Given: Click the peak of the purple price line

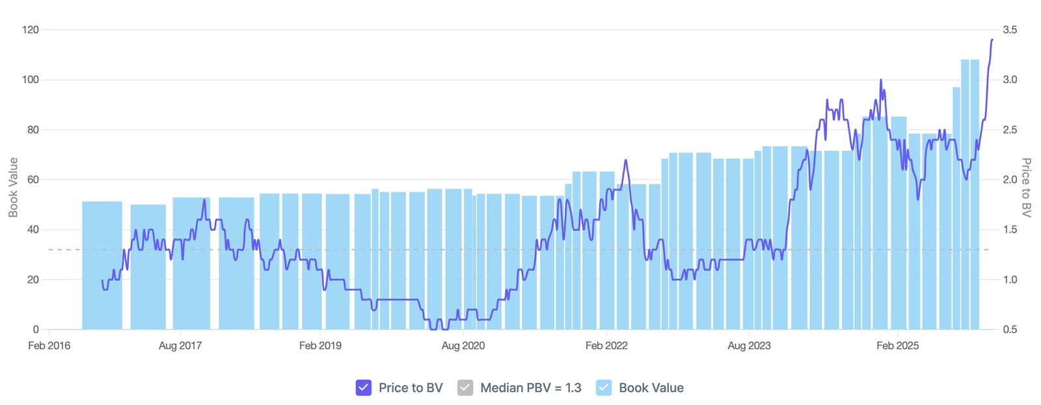Looking at the screenshot, I should click(991, 40).
